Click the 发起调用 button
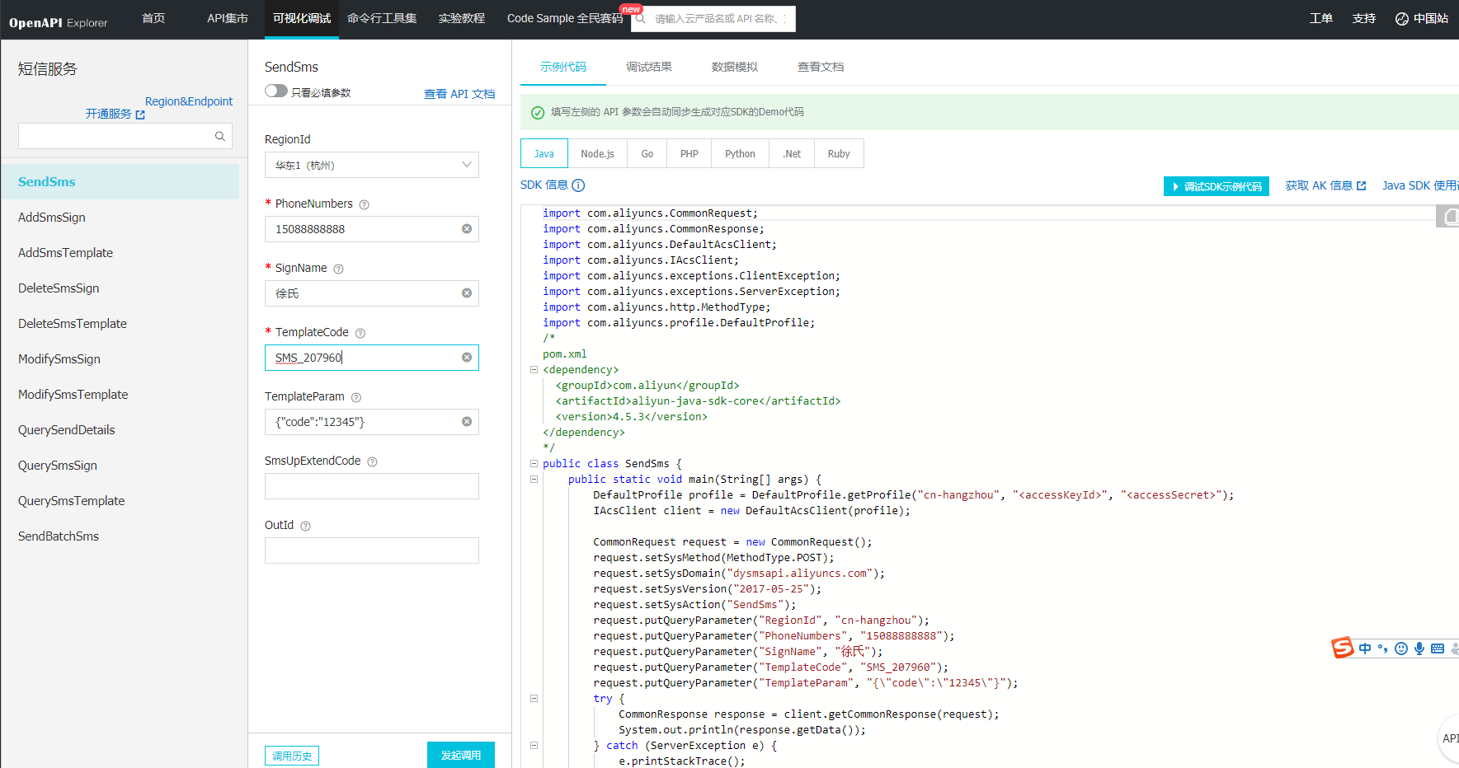This screenshot has width=1459, height=768. pyautogui.click(x=461, y=755)
